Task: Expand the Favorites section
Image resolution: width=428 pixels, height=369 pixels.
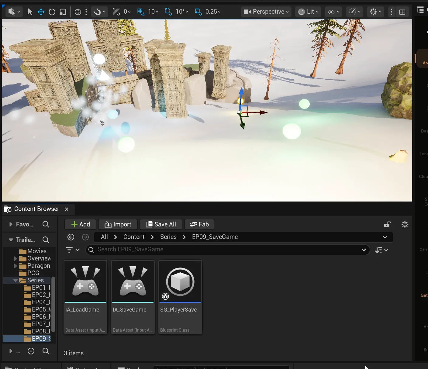Action: point(11,224)
